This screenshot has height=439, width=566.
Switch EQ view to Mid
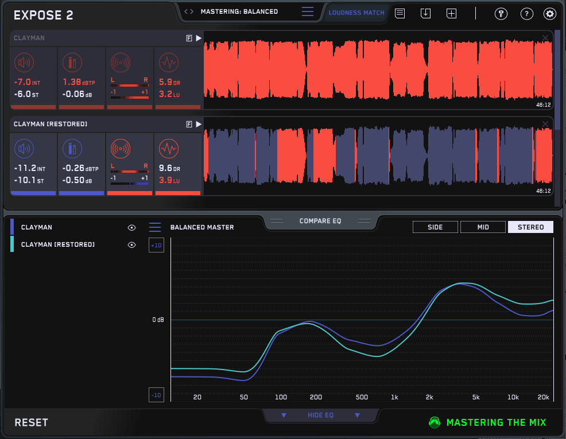point(483,227)
